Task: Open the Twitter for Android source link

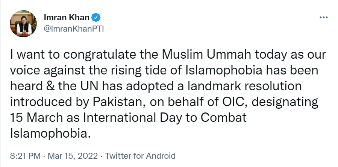Action: click(140, 156)
